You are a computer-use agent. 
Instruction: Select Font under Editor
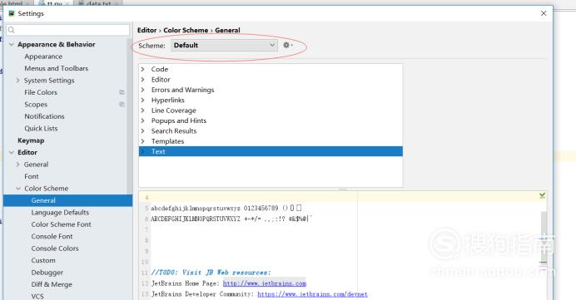tap(32, 176)
